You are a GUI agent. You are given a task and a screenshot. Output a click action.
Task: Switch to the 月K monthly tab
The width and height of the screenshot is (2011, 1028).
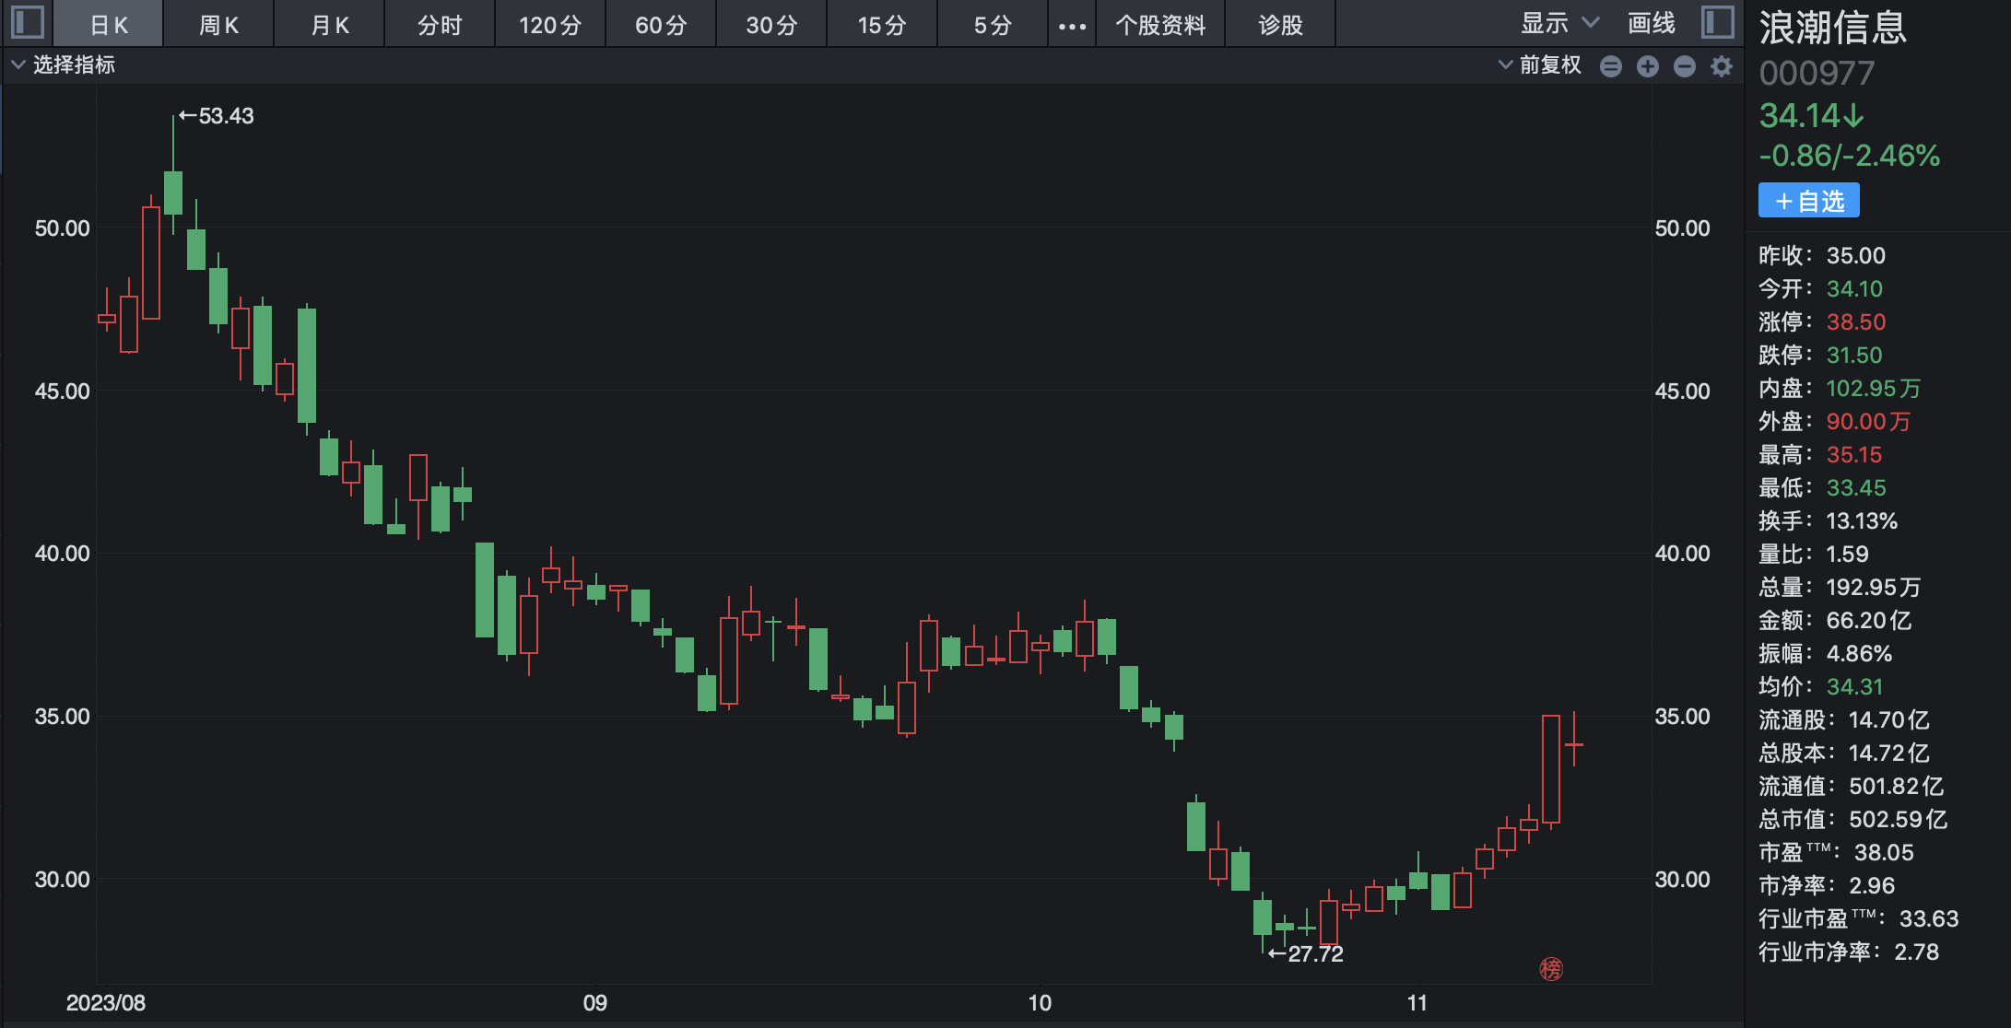329,25
